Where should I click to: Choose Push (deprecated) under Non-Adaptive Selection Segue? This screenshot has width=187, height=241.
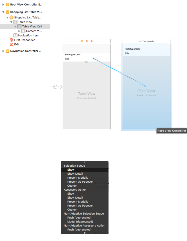[x=85, y=218]
